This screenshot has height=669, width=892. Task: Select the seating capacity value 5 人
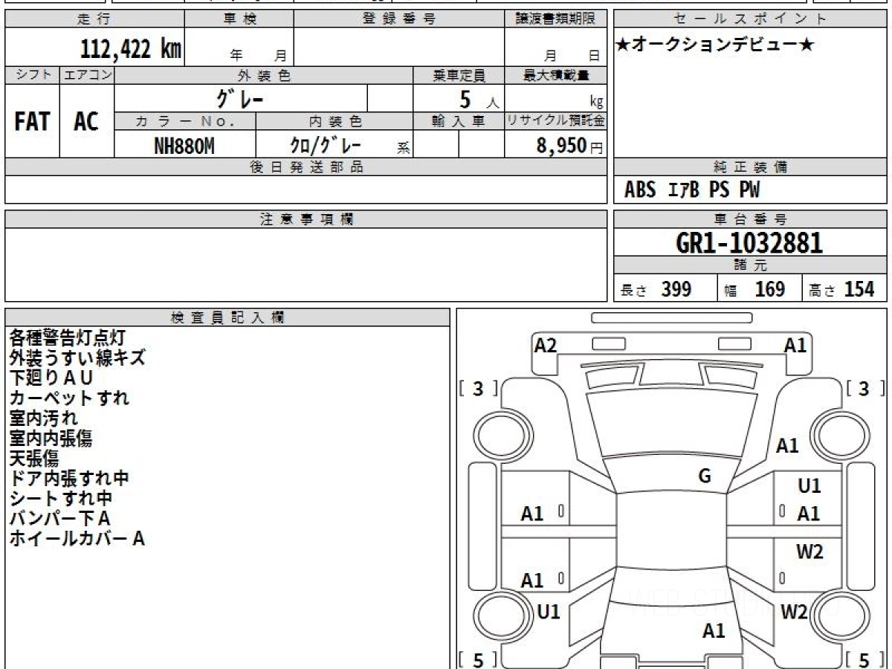[x=479, y=100]
